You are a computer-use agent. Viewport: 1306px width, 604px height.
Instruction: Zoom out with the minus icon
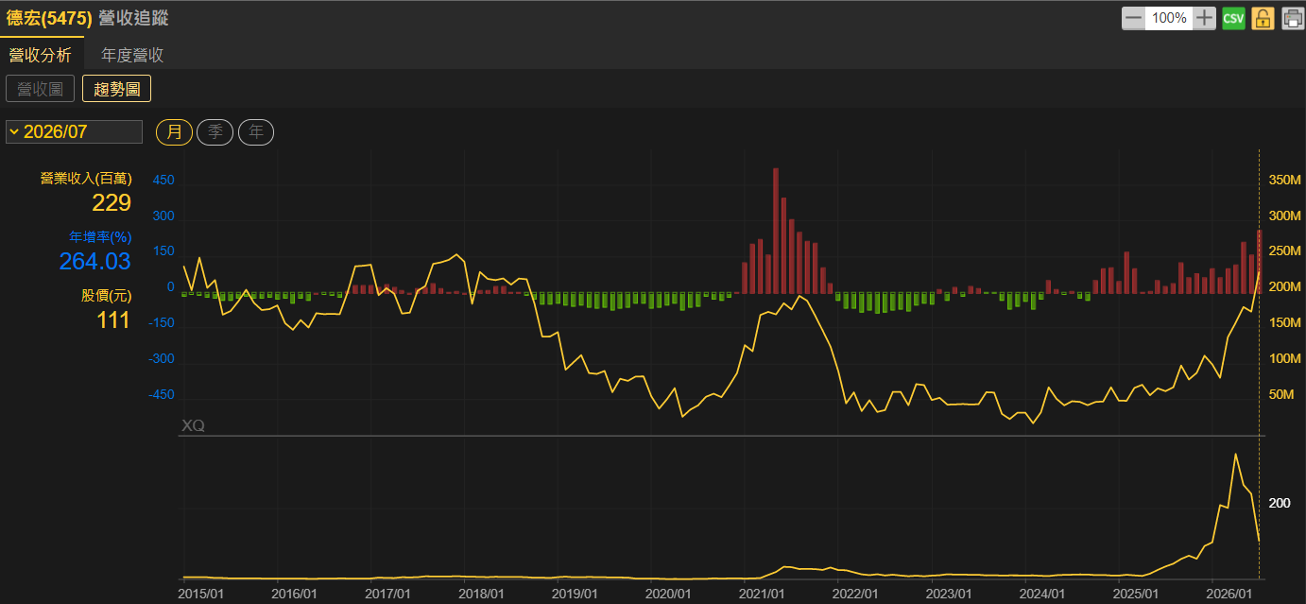coord(1133,18)
